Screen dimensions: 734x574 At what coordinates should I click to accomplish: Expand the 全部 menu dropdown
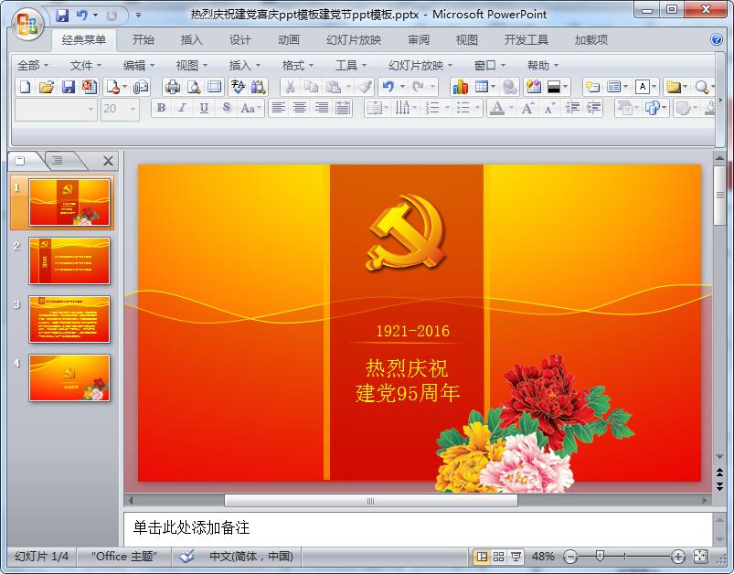[33, 66]
